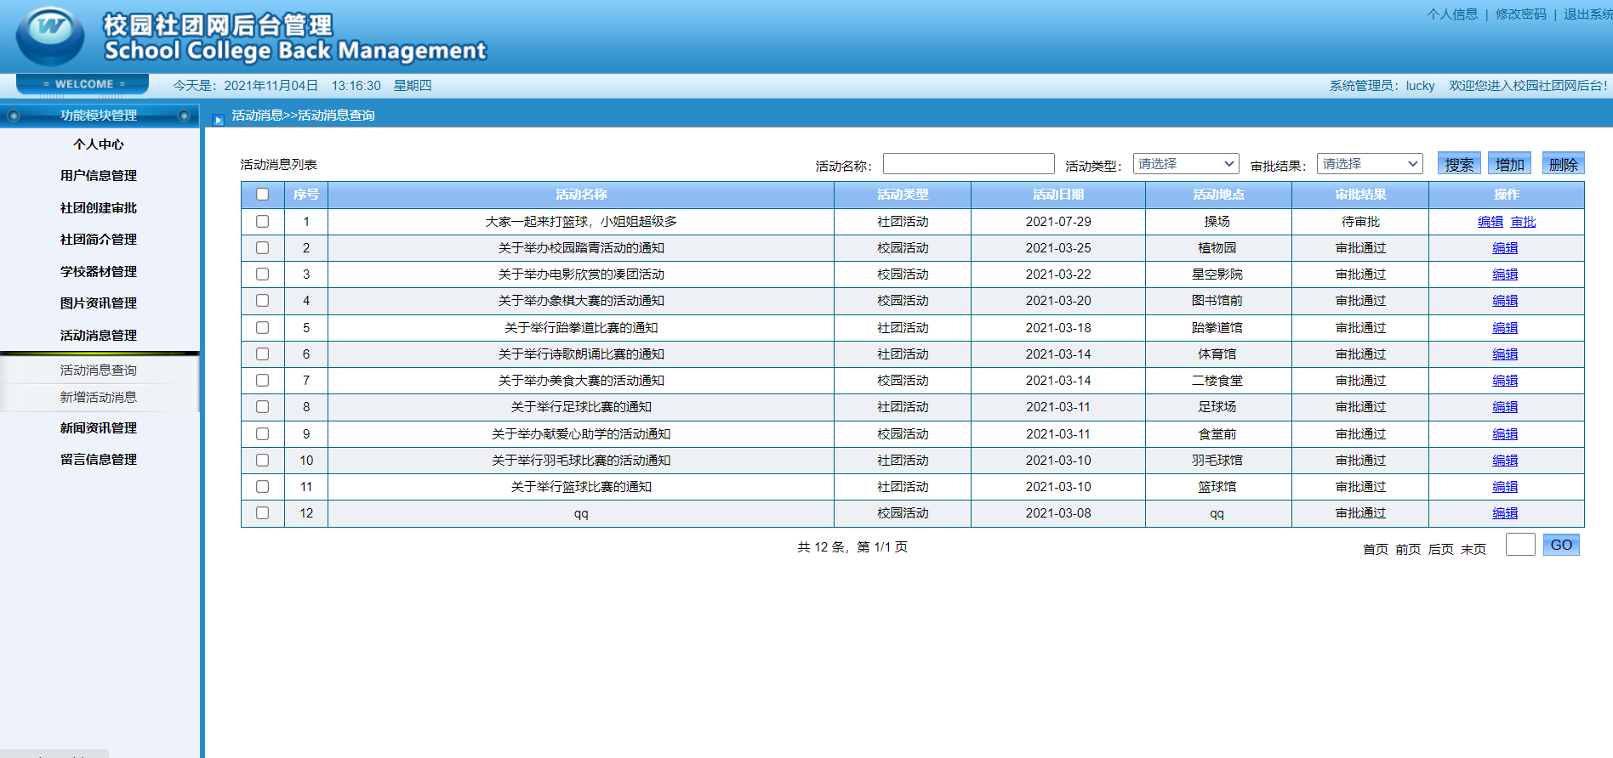The width and height of the screenshot is (1613, 758).
Task: Click the 删除 delete button
Action: point(1563,164)
